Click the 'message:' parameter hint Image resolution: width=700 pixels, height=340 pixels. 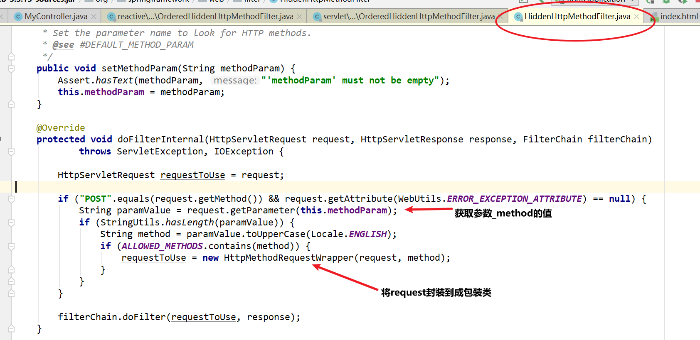[235, 80]
